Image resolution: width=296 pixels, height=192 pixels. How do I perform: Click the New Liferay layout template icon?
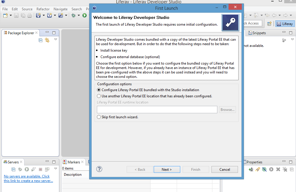coord(61,16)
